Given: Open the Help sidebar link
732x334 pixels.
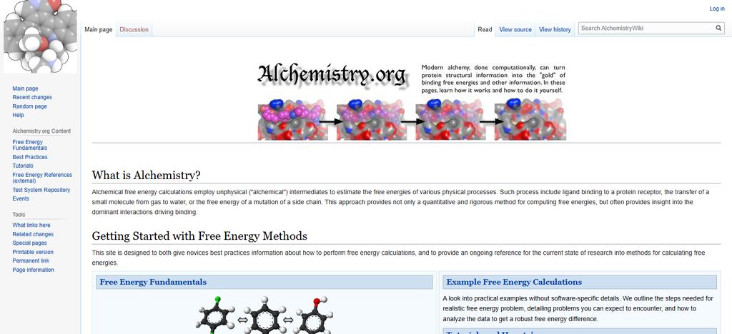Looking at the screenshot, I should [x=18, y=115].
